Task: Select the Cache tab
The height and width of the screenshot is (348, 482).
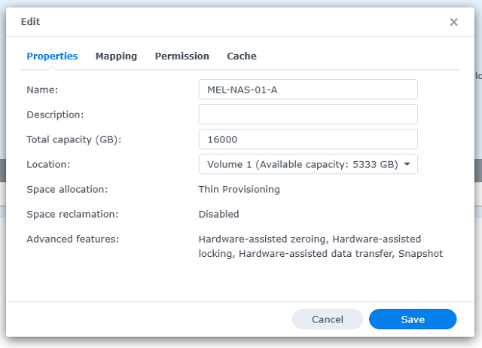Action: click(242, 56)
